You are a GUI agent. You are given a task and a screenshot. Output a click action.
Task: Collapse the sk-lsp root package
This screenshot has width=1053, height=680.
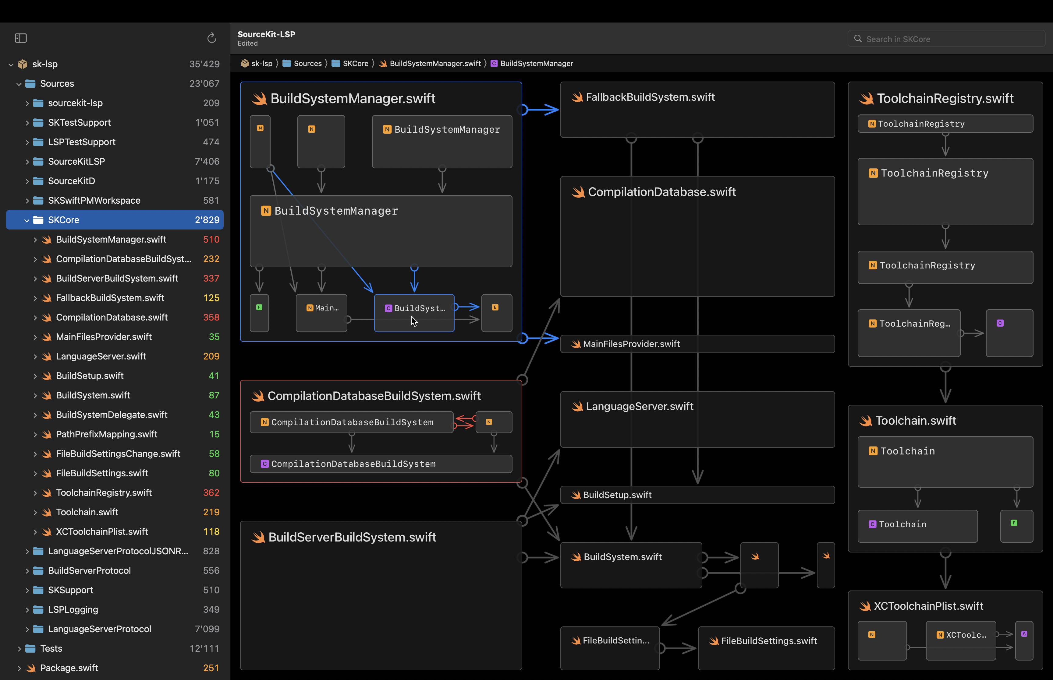pos(11,65)
